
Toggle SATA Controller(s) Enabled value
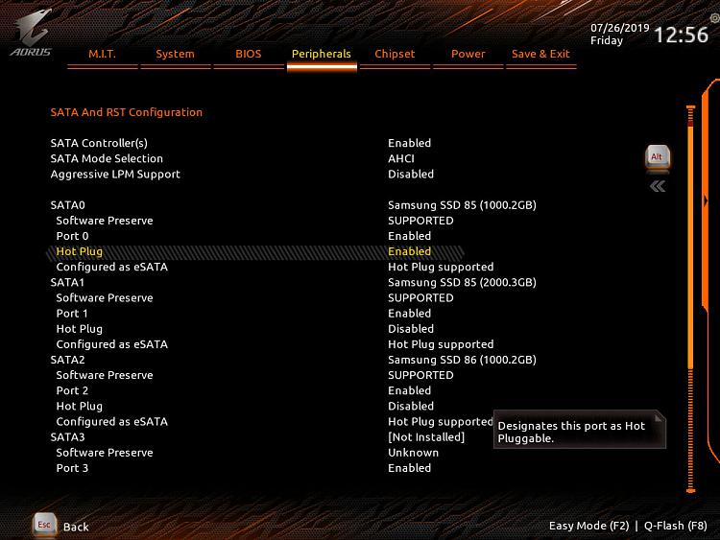tap(409, 143)
